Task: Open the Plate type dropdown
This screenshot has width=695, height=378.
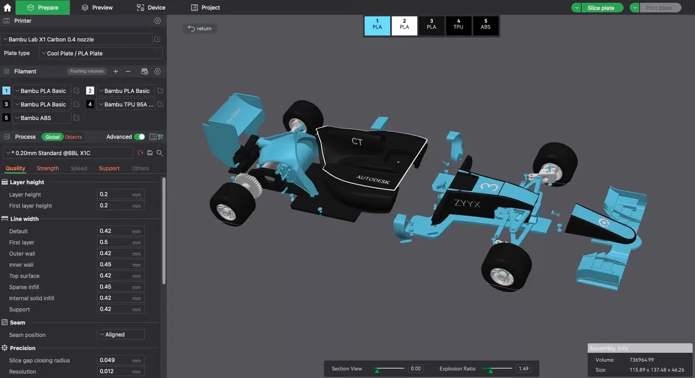Action: 100,53
